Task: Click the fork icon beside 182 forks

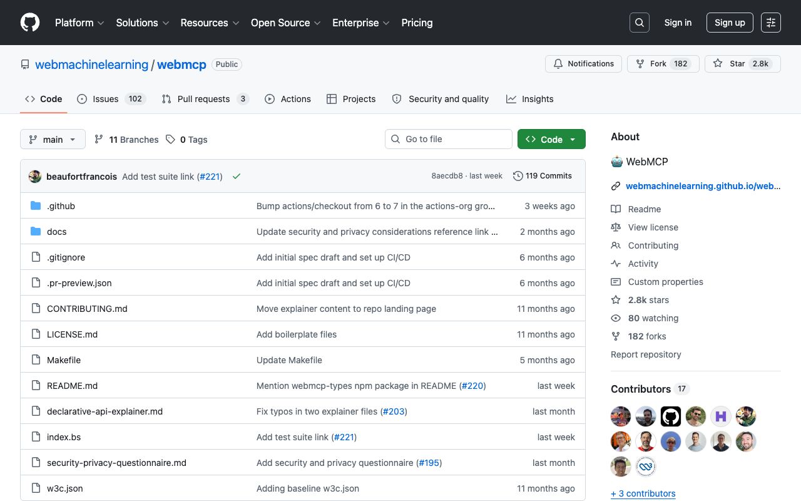Action: 616,336
